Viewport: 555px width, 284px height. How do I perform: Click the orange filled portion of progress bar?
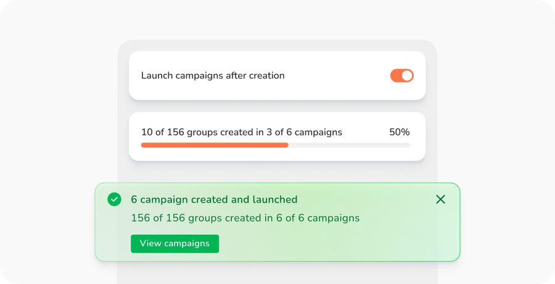tap(214, 145)
